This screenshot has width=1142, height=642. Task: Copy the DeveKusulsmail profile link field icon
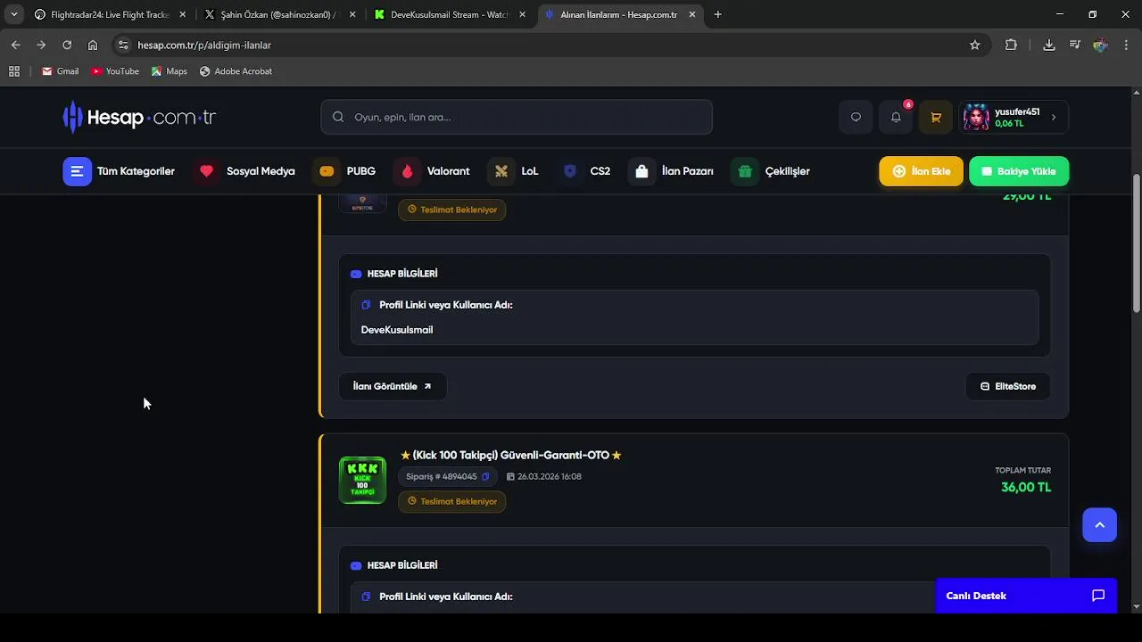pyautogui.click(x=366, y=305)
